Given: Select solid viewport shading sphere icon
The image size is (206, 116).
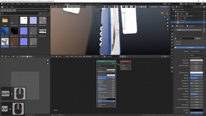Looking at the screenshot, I should (x=141, y=7).
